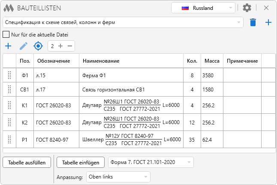Open the Anpassung 'Oben links' dropdown

pos(118,176)
